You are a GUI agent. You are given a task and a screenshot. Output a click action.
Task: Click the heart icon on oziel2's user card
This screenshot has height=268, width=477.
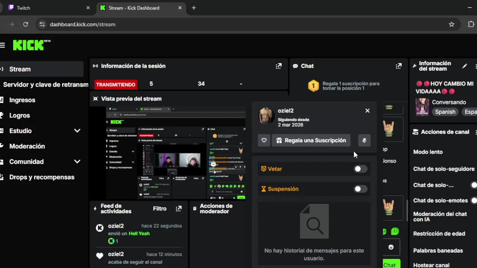(264, 140)
